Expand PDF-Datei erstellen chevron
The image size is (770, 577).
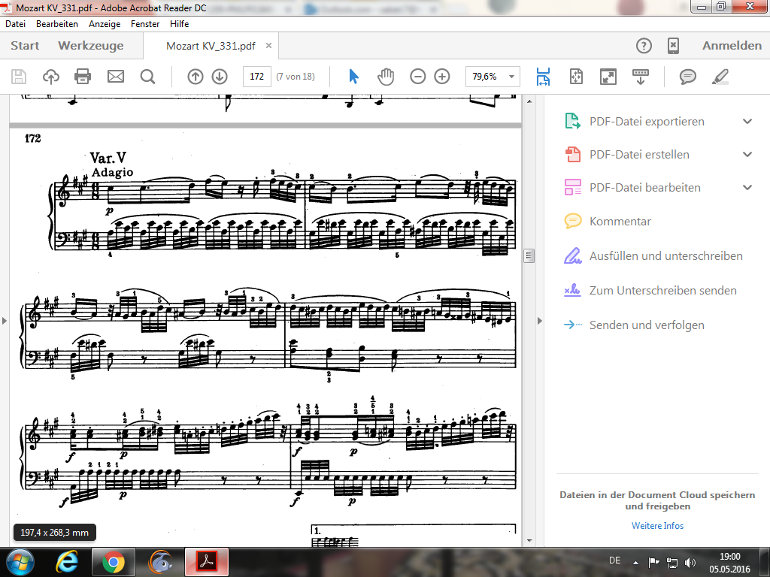tap(747, 154)
